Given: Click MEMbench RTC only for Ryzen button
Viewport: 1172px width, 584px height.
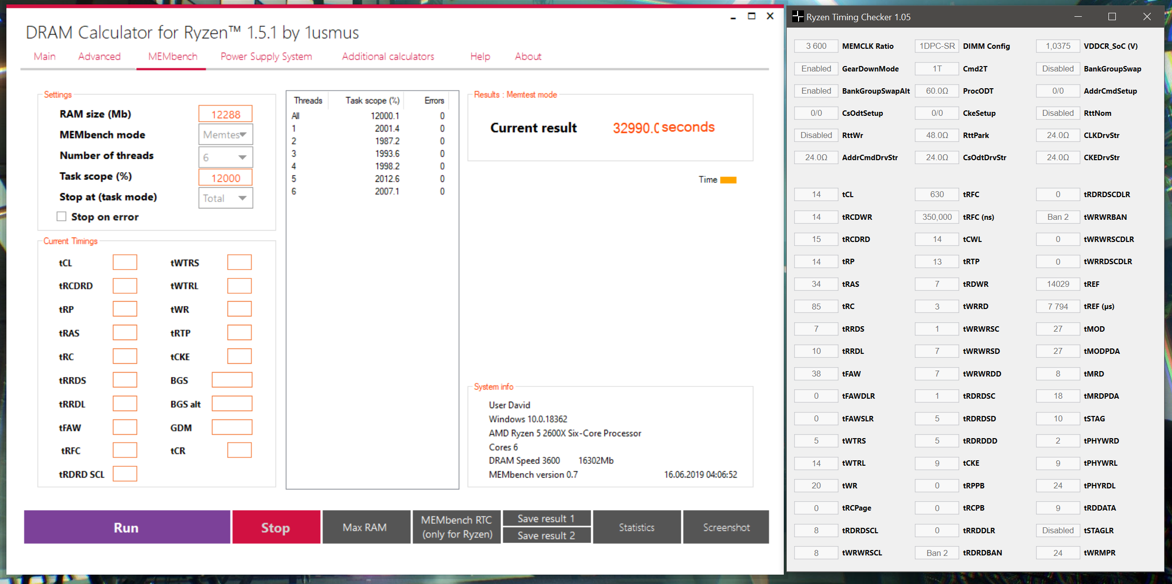Looking at the screenshot, I should point(457,527).
